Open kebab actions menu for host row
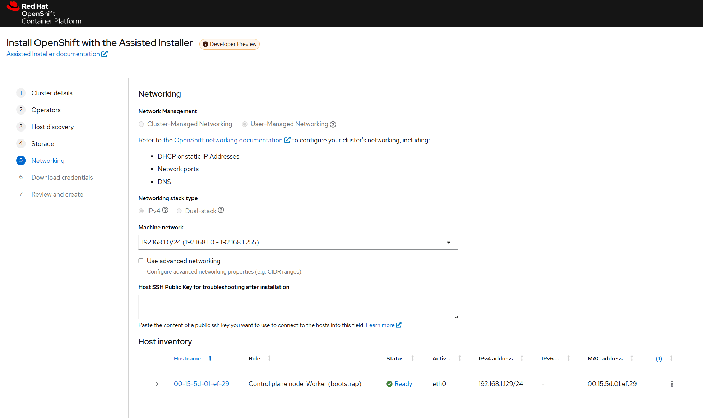The height and width of the screenshot is (418, 703). click(x=672, y=384)
